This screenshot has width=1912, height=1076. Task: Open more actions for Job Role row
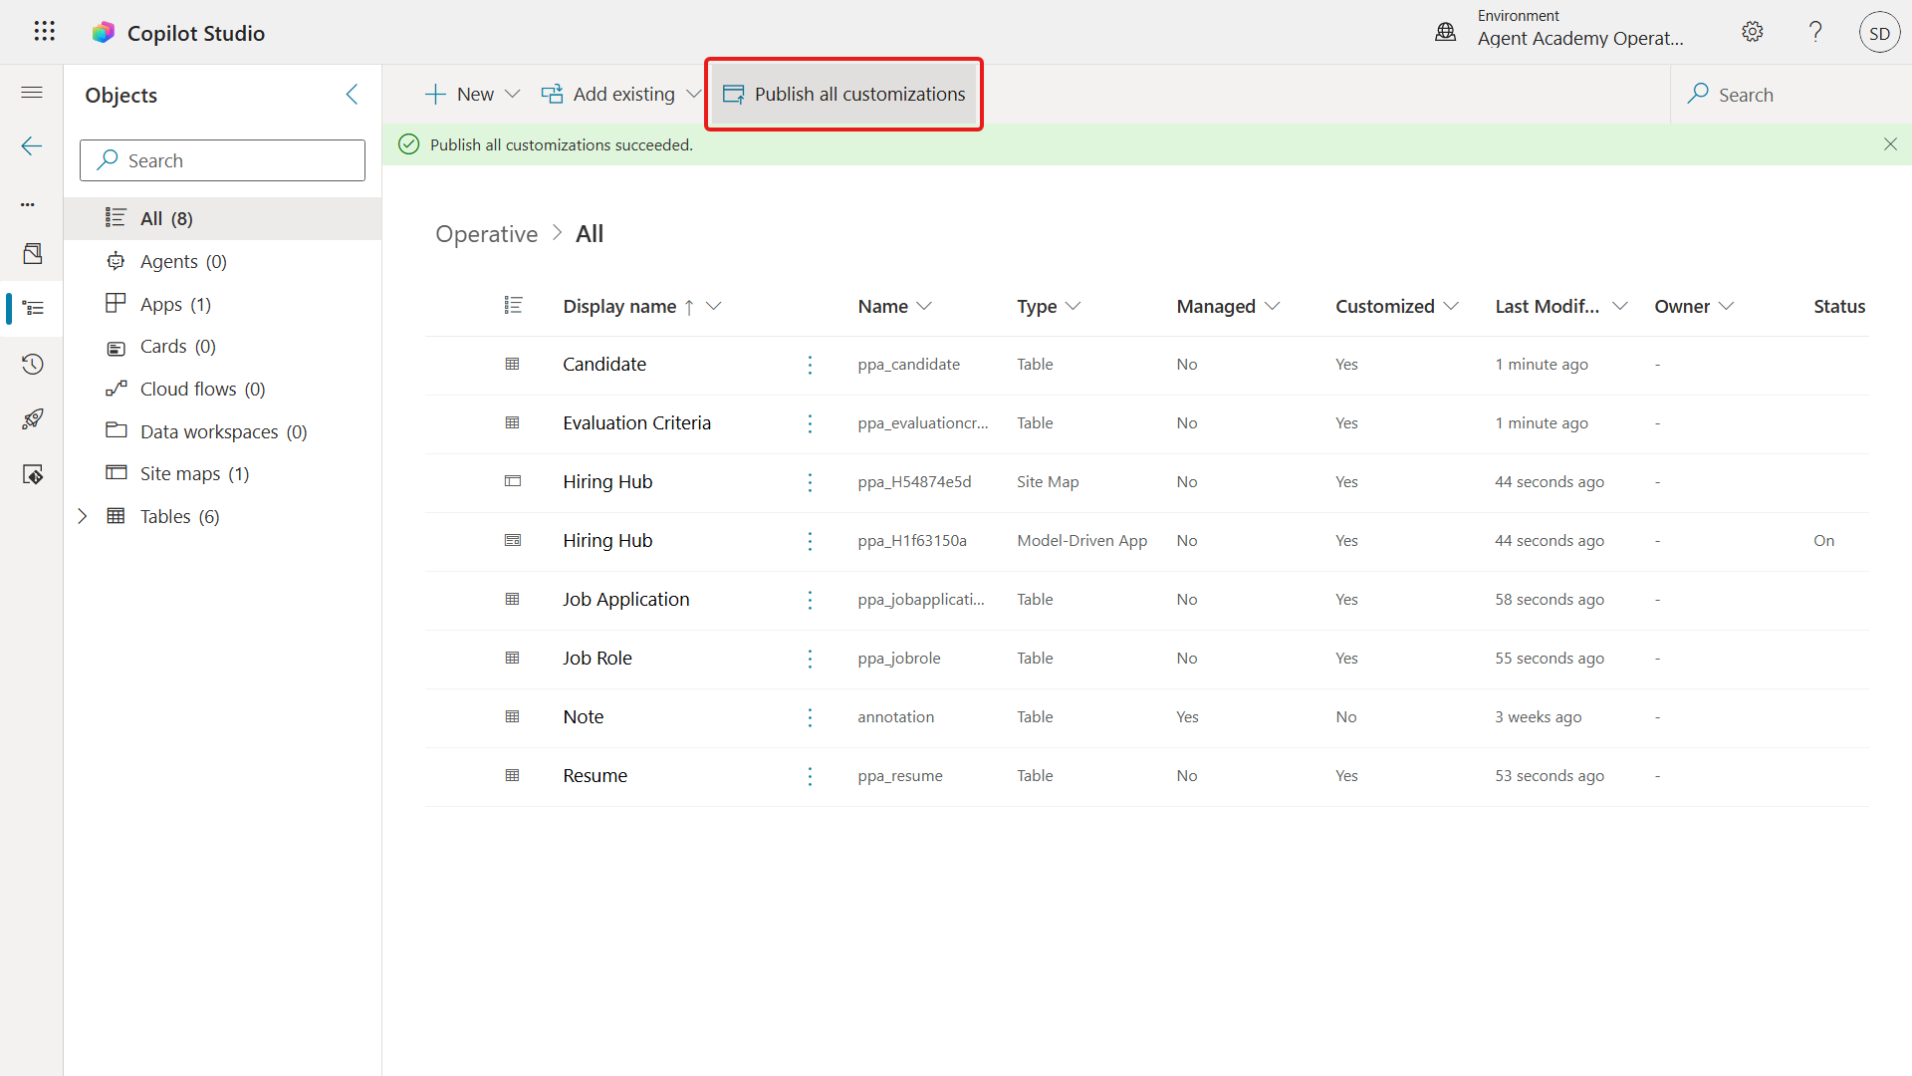coord(810,659)
